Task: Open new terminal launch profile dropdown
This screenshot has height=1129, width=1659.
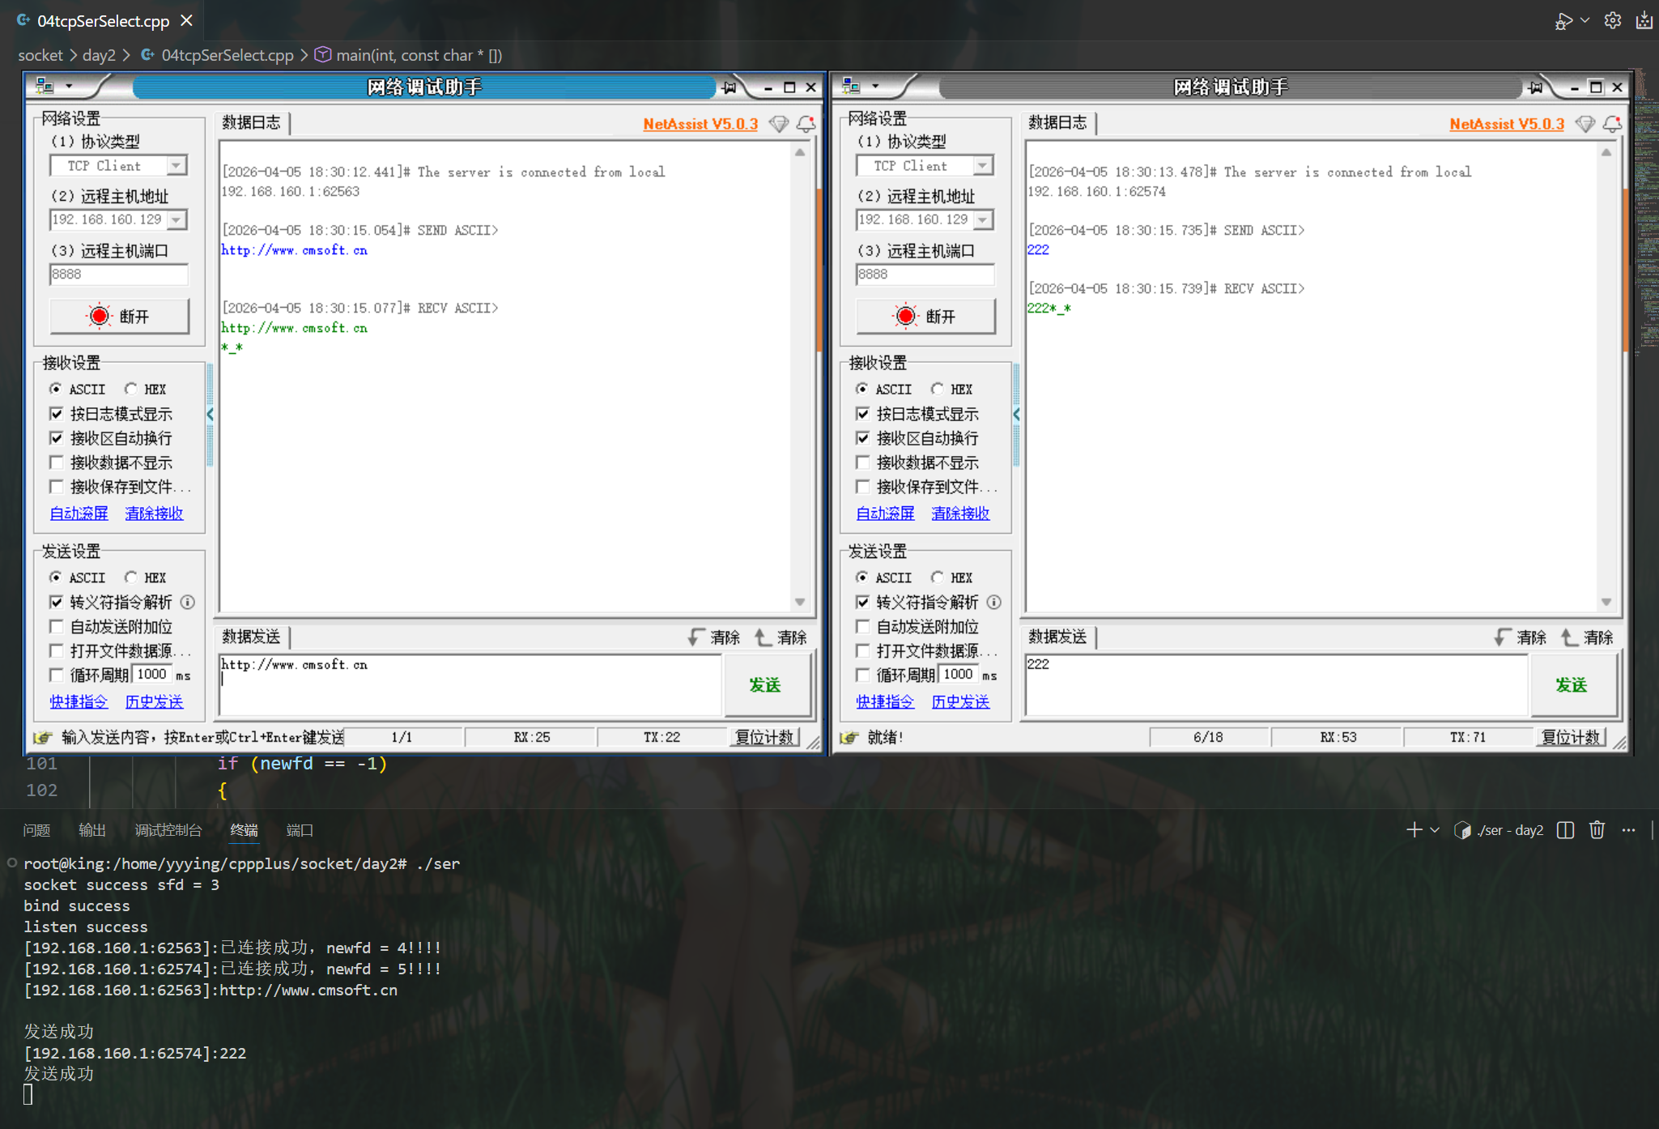Action: tap(1435, 830)
